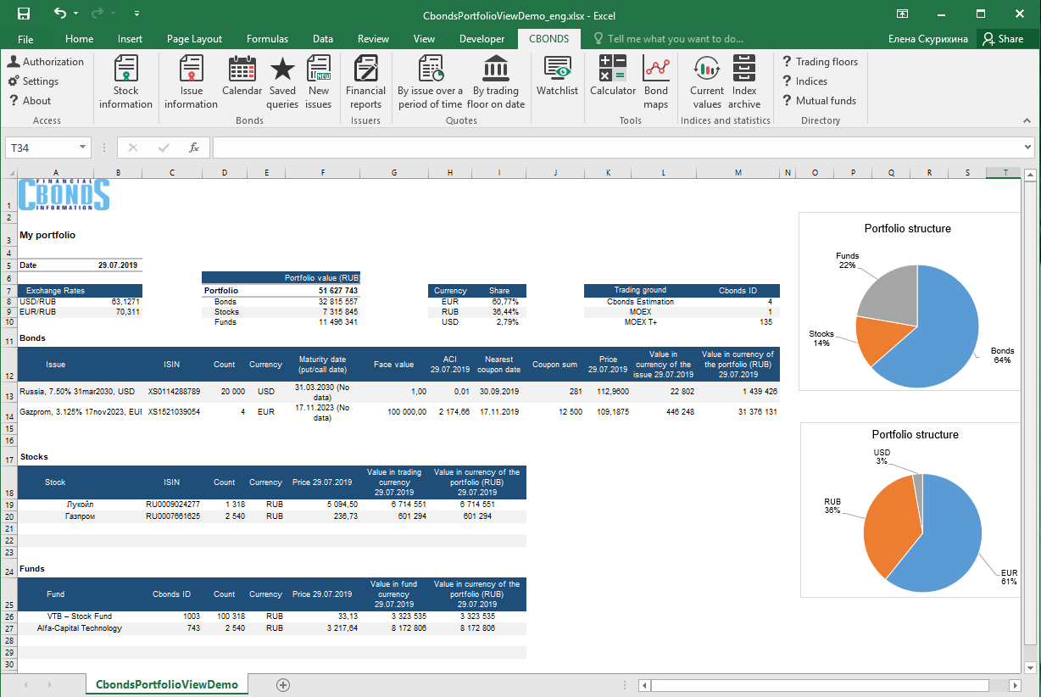This screenshot has height=697, width=1041.
Task: Click the Share button
Action: pos(1004,39)
